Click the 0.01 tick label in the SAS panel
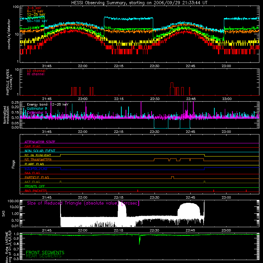Image resolution: width=263 pixels, height=263 pixels. (x=15, y=226)
